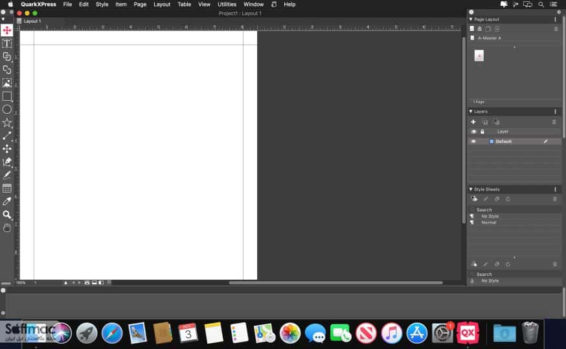
Task: Click the trash icon in Page Layout panel
Action: point(556,29)
